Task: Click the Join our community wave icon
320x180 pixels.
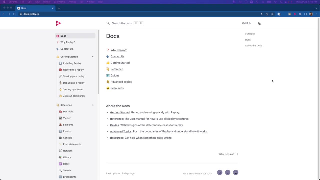Action: click(60, 96)
